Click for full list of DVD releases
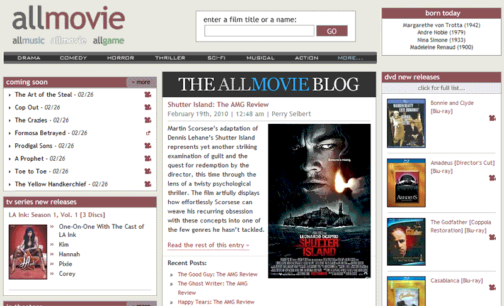This screenshot has width=504, height=306. (x=442, y=88)
